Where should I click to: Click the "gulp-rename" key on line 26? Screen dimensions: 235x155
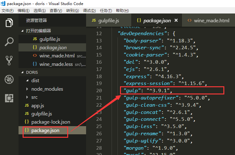tap(142, 134)
